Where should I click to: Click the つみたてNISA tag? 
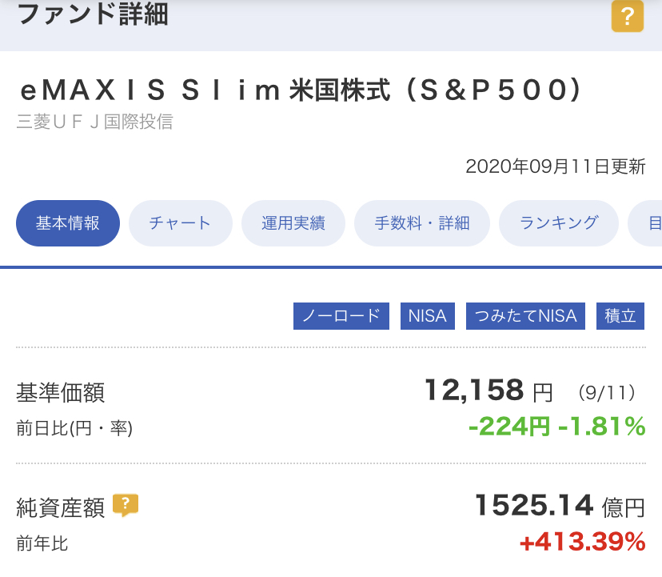pyautogui.click(x=525, y=316)
